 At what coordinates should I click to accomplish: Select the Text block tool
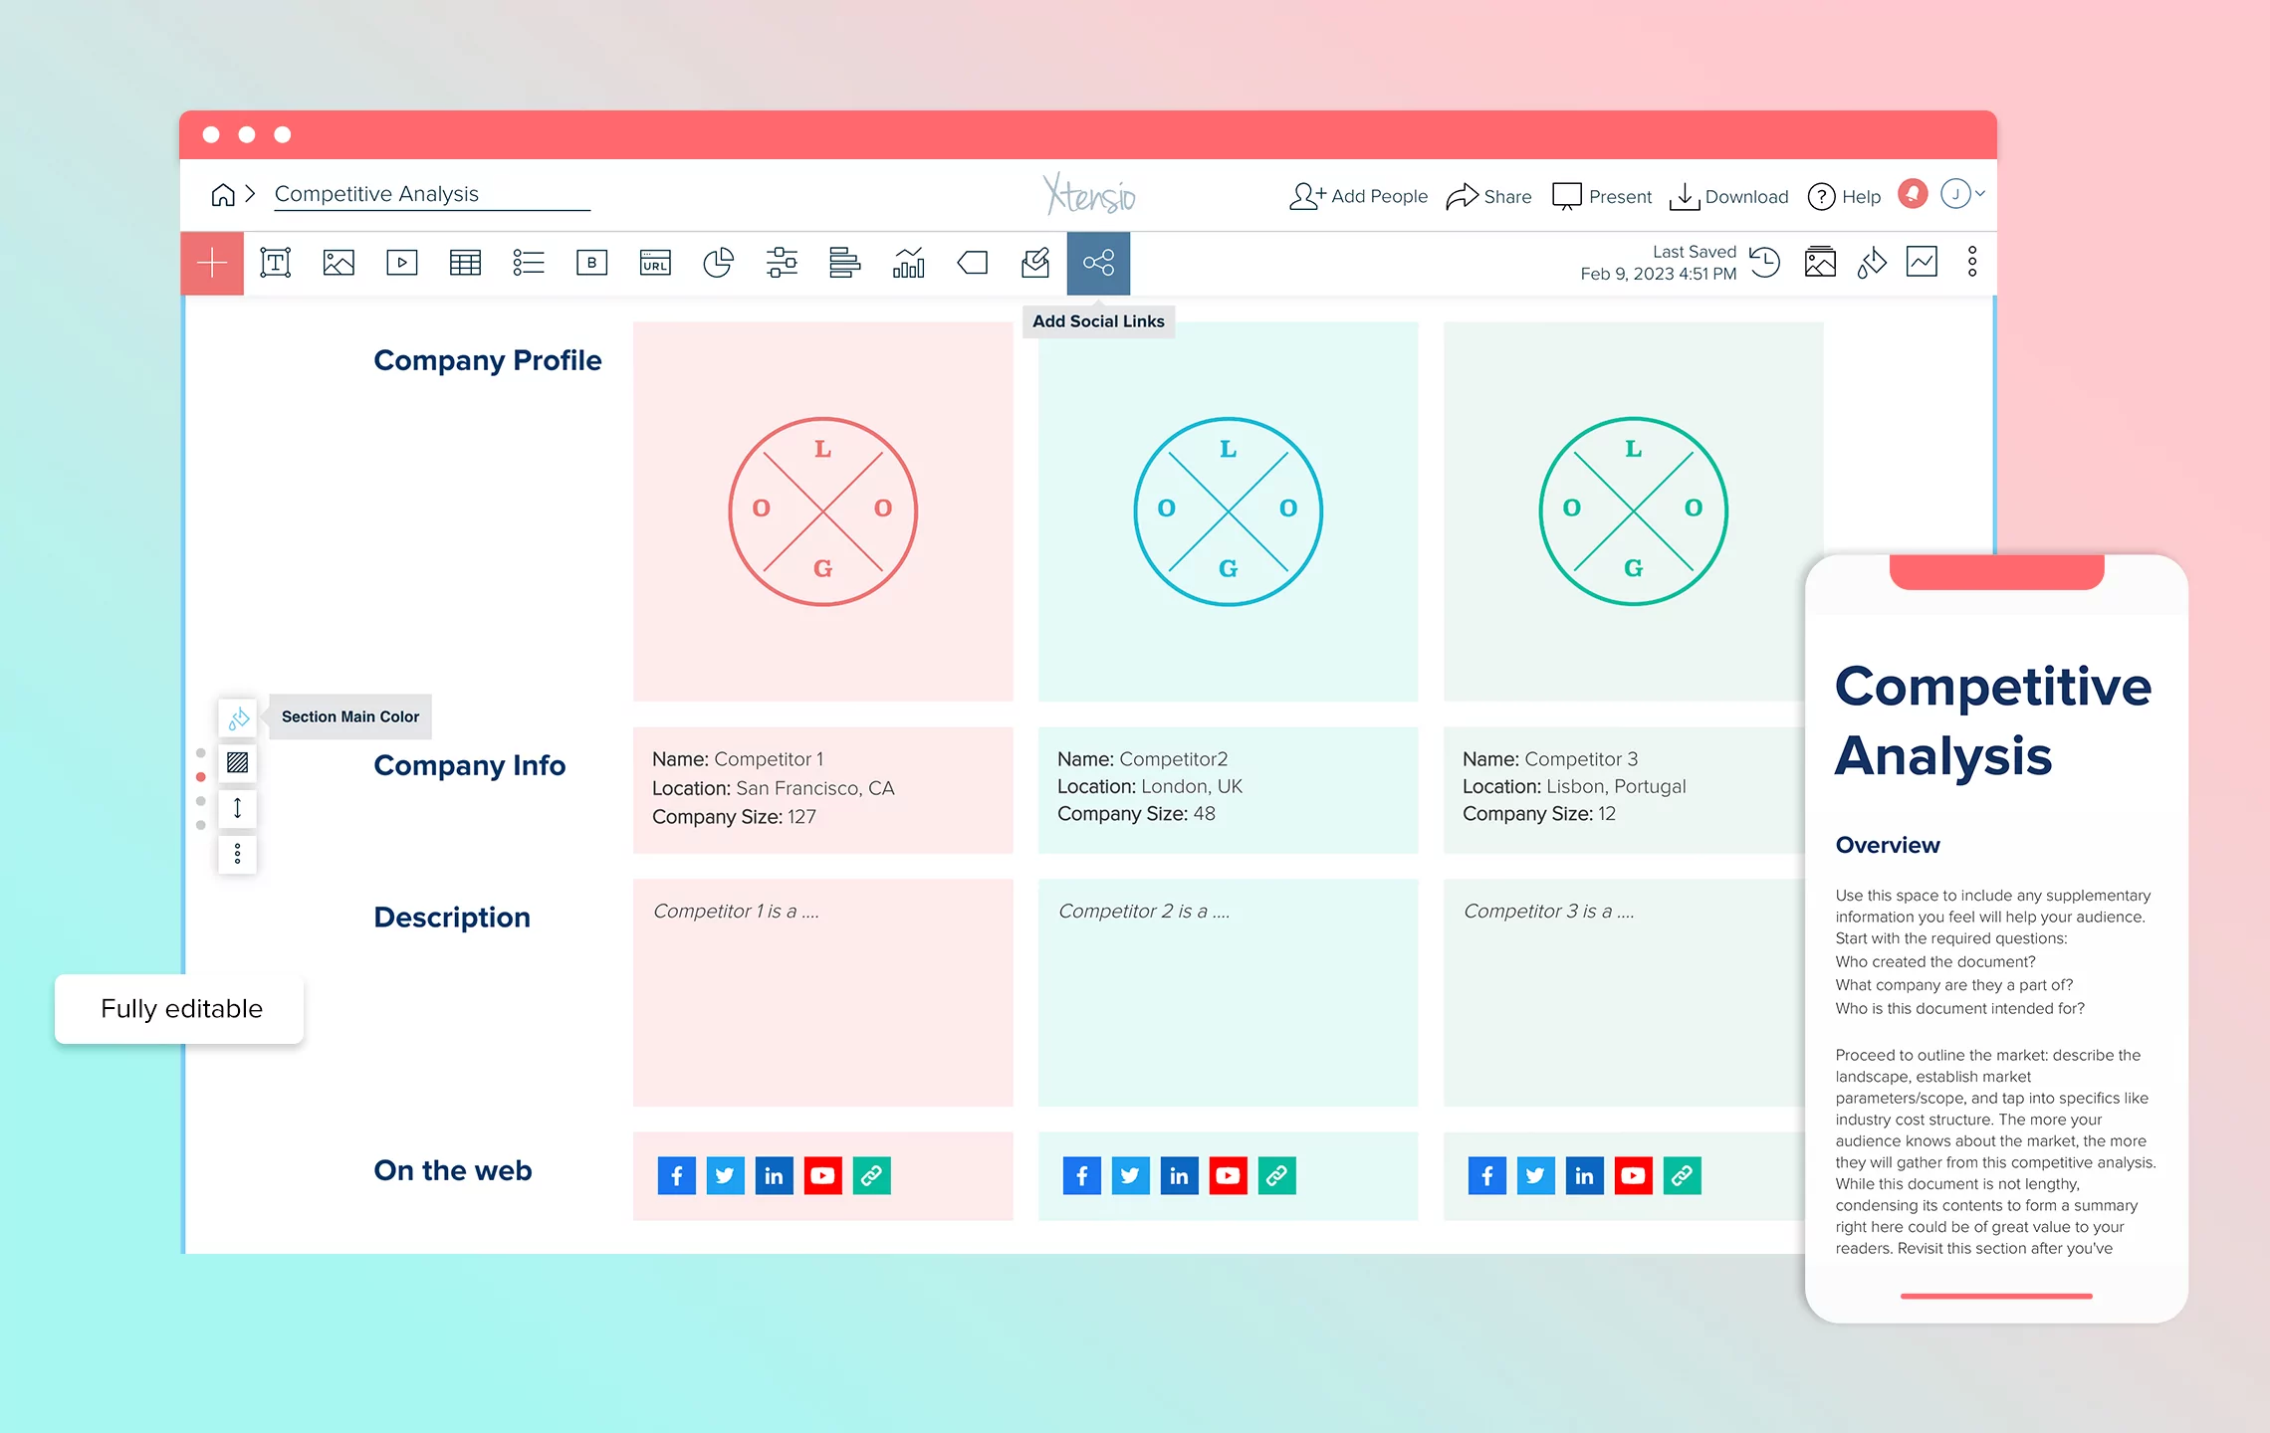click(275, 263)
